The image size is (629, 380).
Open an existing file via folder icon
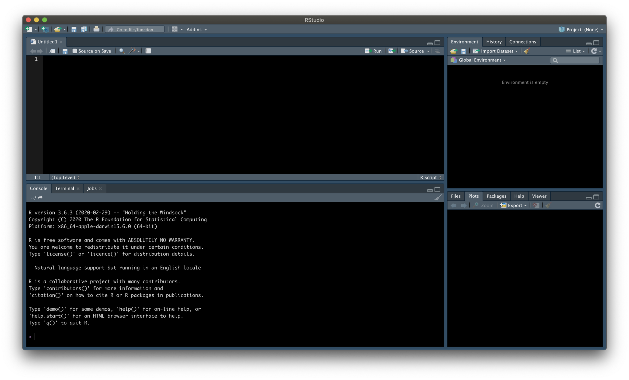click(57, 29)
